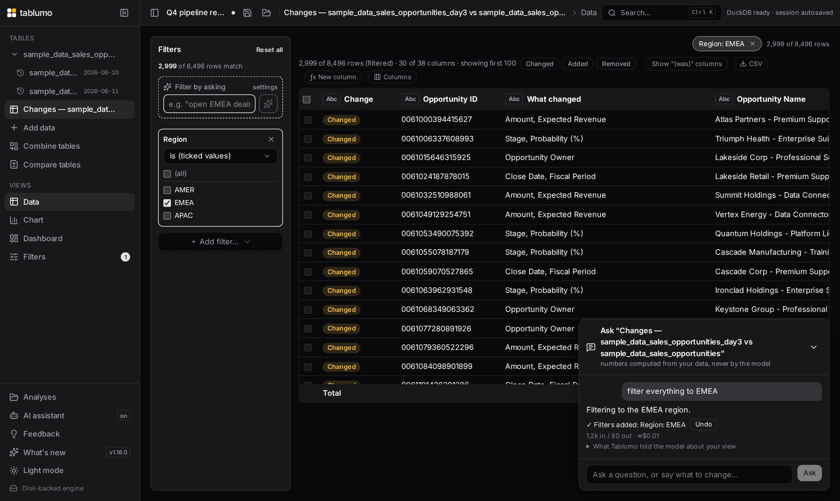The image size is (840, 501).
Task: Untick the EMEA region checkbox
Action: (x=167, y=203)
